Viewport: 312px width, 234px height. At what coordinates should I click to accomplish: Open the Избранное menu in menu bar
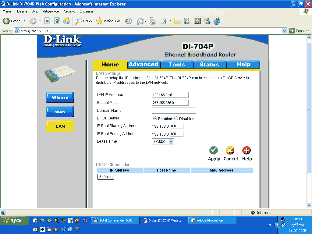(51, 11)
